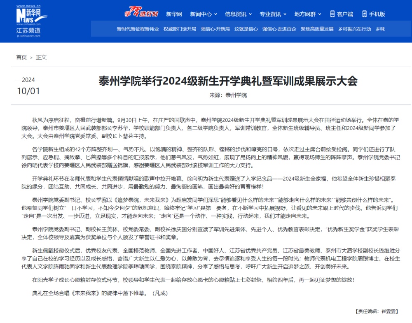Viewport: 412px width, 323px height.
Task: Open the 权威部门话开局 section
Action: (180, 29)
